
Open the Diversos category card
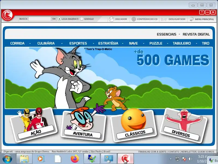pyautogui.click(x=183, y=125)
